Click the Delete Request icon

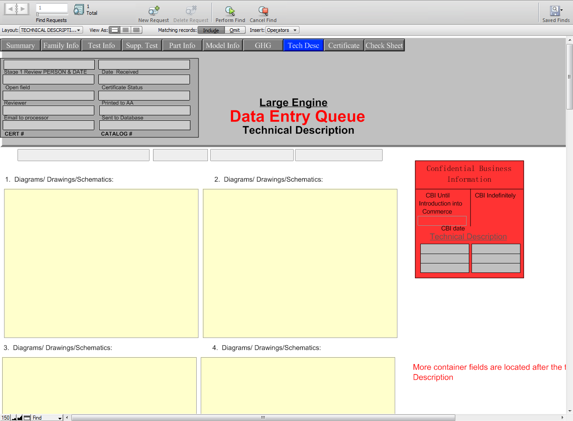pyautogui.click(x=191, y=11)
